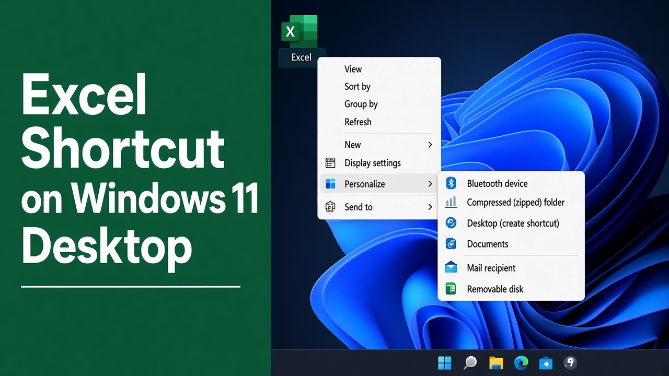Select Personalize in the context menu
The height and width of the screenshot is (376, 669).
click(x=379, y=184)
